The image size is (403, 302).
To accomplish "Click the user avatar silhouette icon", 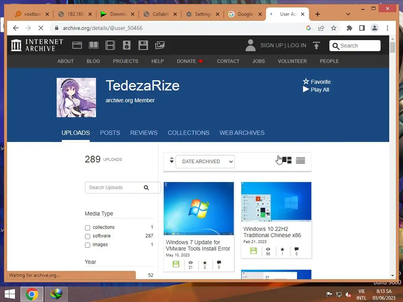I will pos(250,45).
